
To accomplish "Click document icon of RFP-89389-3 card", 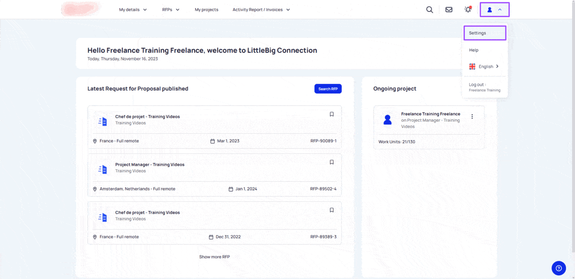I will (x=103, y=217).
